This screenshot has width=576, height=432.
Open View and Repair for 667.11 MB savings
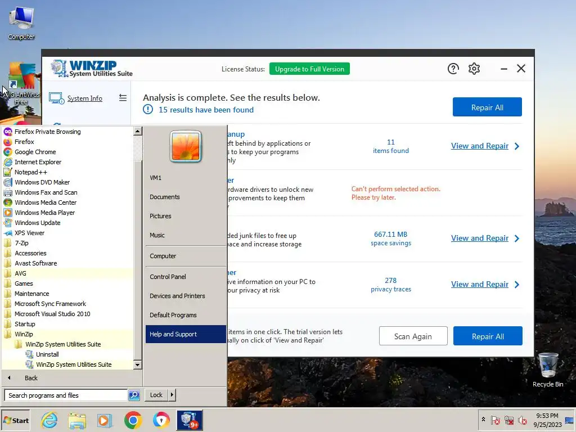click(479, 238)
